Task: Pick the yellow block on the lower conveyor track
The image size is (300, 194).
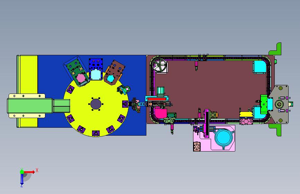Action: pos(246,114)
